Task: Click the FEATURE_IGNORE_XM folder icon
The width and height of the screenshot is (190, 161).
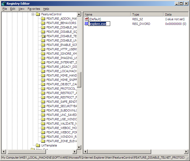Action: point(43,54)
